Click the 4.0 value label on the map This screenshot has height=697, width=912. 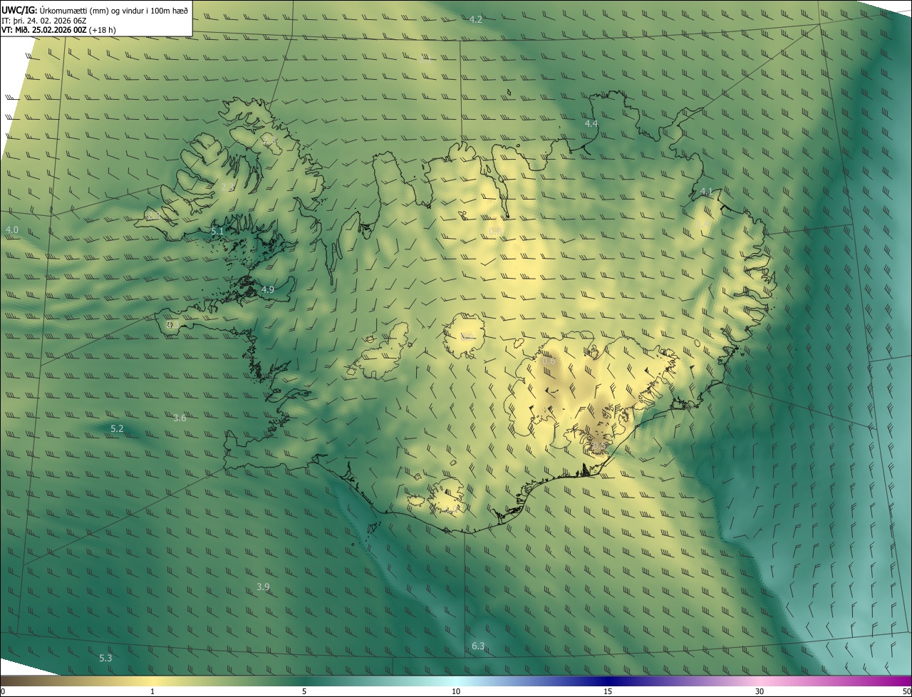point(12,230)
